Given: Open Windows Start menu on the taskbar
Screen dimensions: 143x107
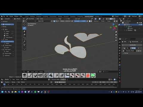Looking at the screenshot, I should 2,92.
